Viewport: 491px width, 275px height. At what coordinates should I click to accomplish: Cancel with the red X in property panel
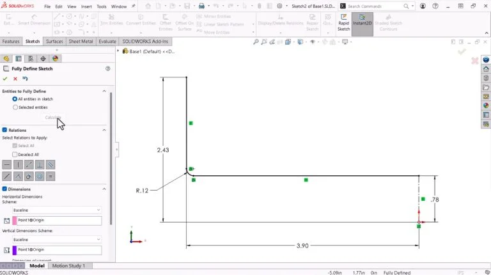[15, 79]
